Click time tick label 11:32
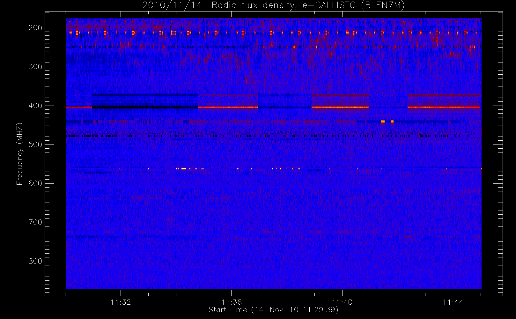This screenshot has height=319, width=516. point(121,302)
